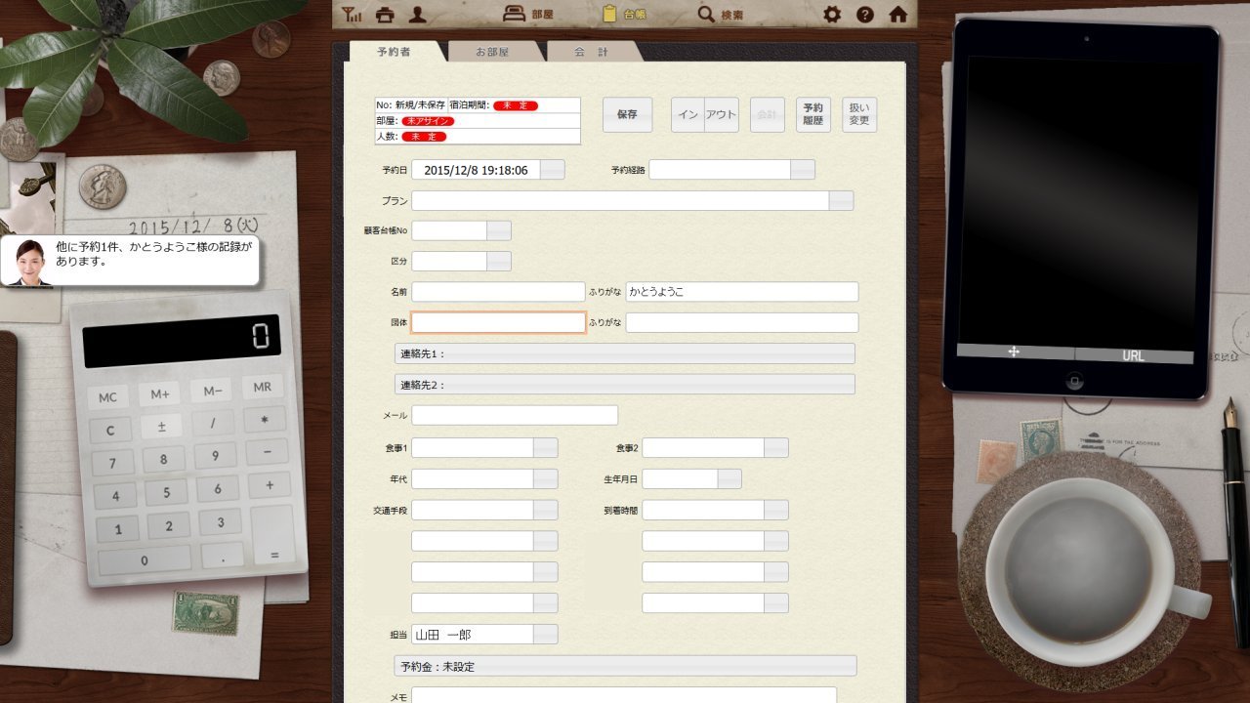The width and height of the screenshot is (1250, 703).
Task: Click the 保存 save button
Action: [x=627, y=115]
